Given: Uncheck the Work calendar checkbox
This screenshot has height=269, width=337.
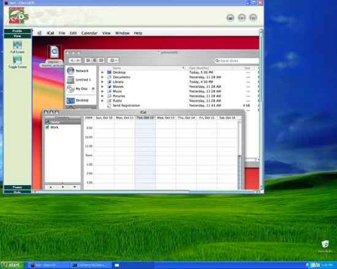Looking at the screenshot, I should coord(47,127).
